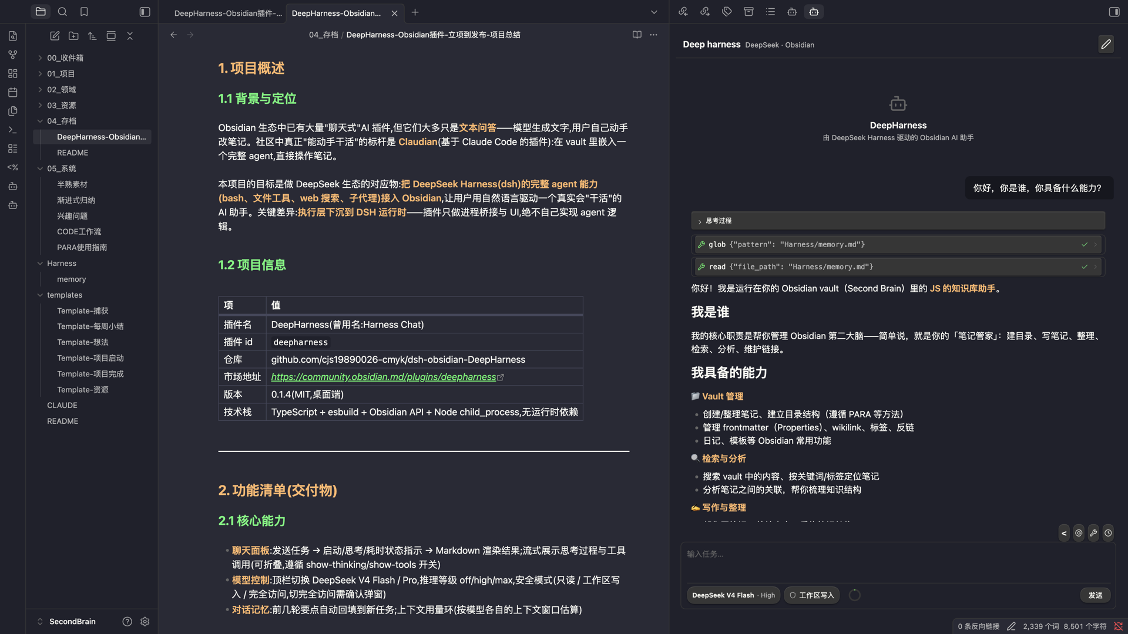
Task: Open command palette terminal ribbon icon
Action: pyautogui.click(x=13, y=130)
